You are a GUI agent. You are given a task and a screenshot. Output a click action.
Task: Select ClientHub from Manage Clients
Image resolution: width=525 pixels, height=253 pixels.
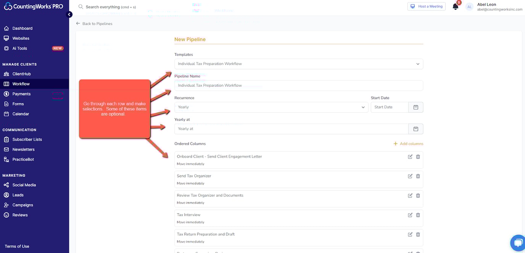22,74
